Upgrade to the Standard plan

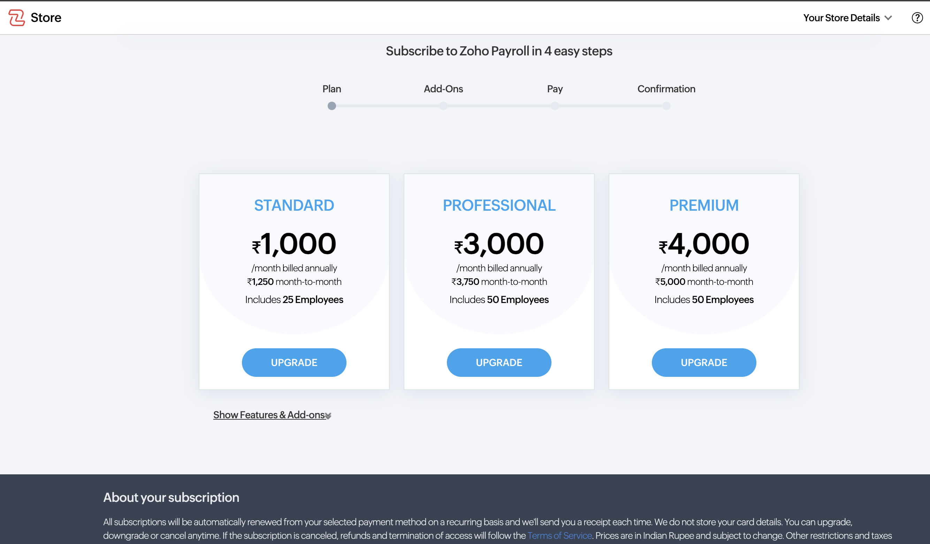[x=294, y=362]
